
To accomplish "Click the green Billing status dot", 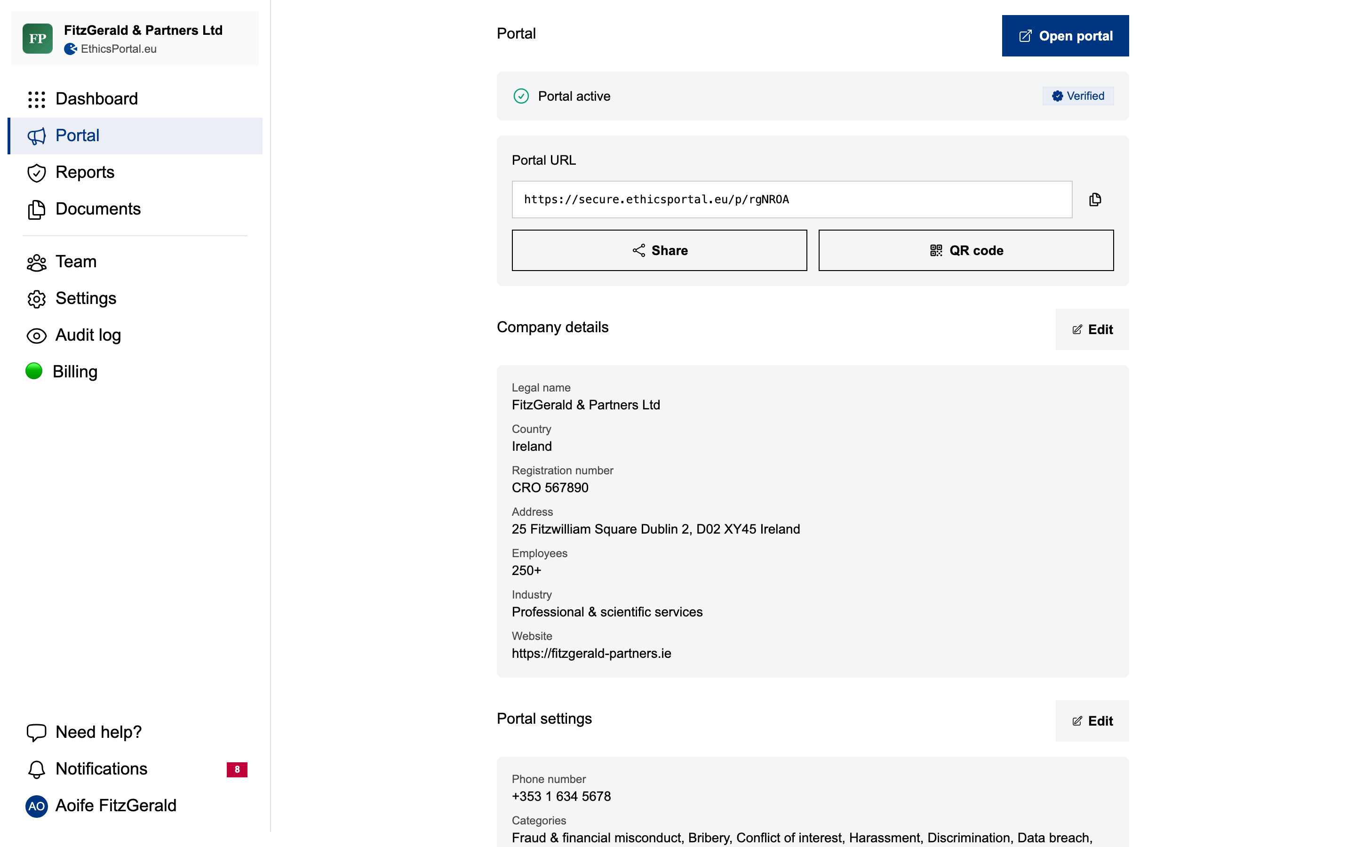I will (34, 371).
